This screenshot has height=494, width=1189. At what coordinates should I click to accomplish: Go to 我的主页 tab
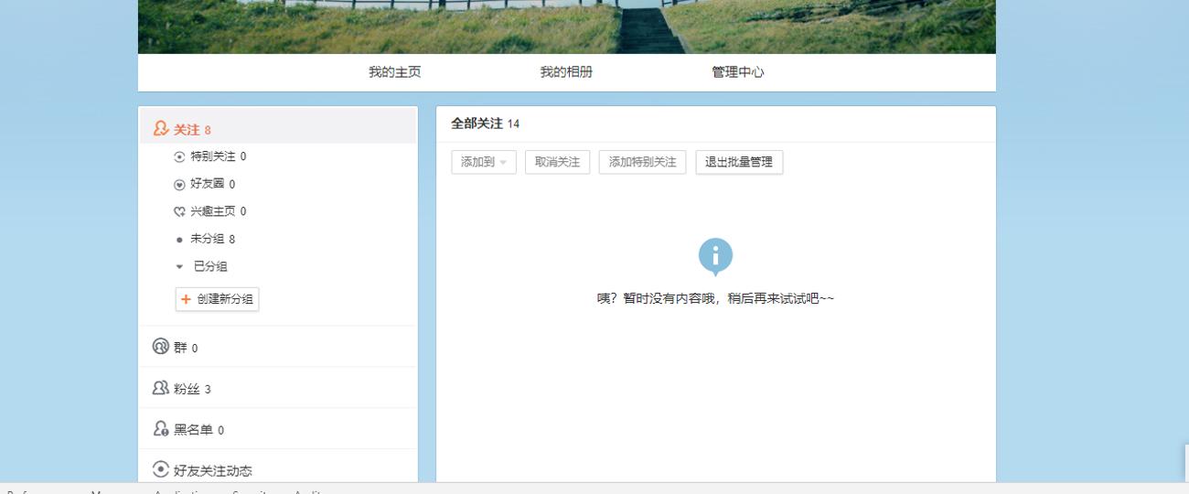pos(394,72)
